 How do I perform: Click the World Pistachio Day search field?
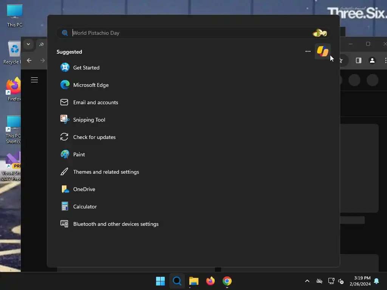tap(193, 33)
